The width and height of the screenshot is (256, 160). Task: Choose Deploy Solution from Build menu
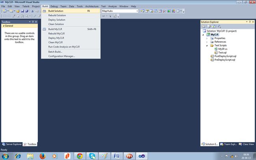point(70,20)
